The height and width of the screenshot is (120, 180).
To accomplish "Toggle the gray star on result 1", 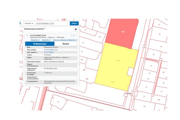I will tap(74, 35).
